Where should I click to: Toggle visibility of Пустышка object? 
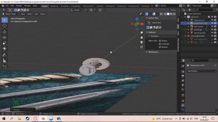[x=212, y=26]
